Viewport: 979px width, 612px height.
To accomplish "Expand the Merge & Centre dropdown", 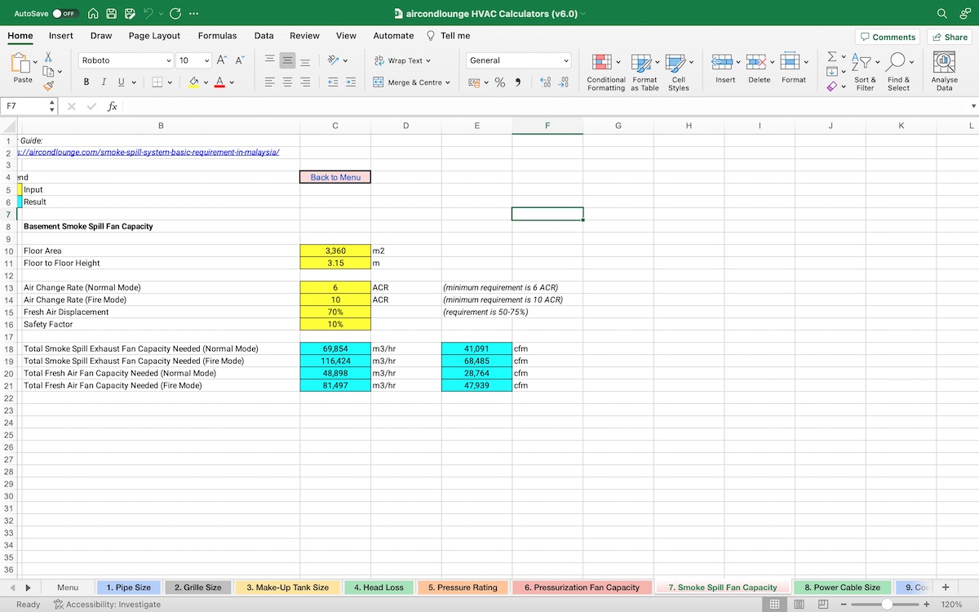I will 448,82.
